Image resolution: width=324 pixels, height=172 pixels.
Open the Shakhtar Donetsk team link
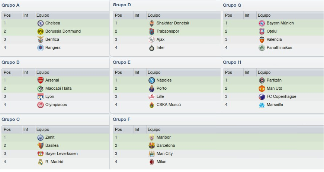pos(173,23)
